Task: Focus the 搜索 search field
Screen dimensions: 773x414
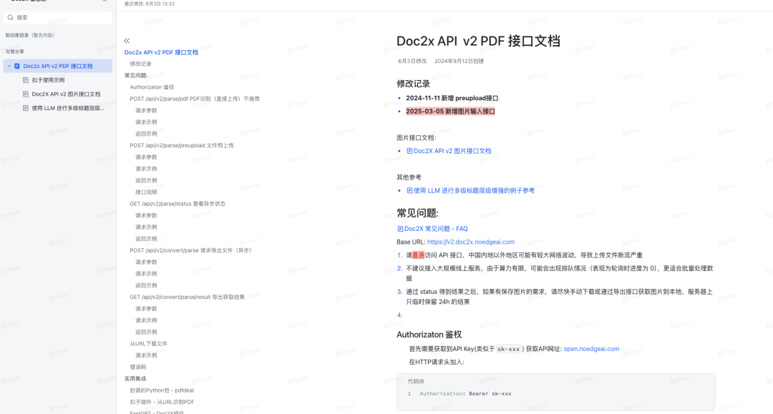Action: click(58, 17)
